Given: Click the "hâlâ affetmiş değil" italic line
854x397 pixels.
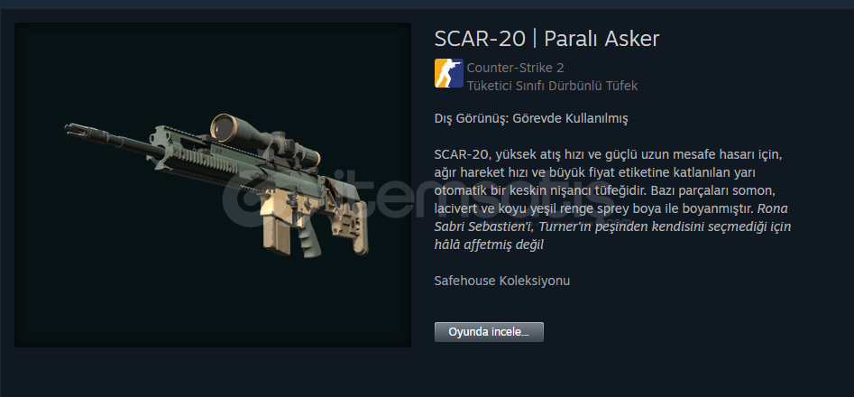Looking at the screenshot, I should [489, 245].
